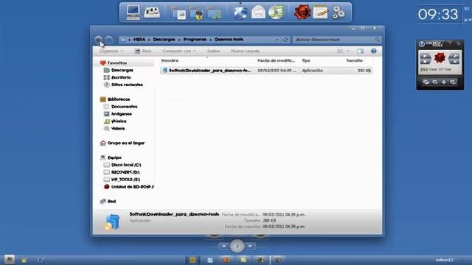Open Descargas in the sidebar favorites
This screenshot has height=265, width=472.
click(x=122, y=70)
